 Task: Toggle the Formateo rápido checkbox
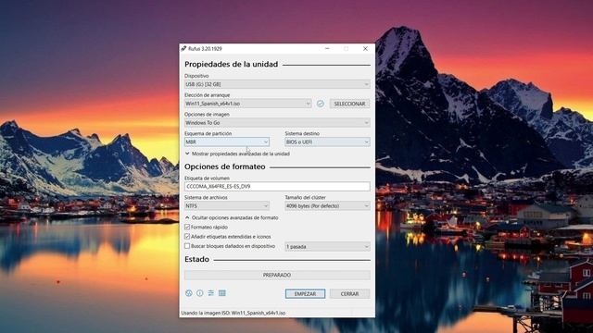[x=187, y=227]
